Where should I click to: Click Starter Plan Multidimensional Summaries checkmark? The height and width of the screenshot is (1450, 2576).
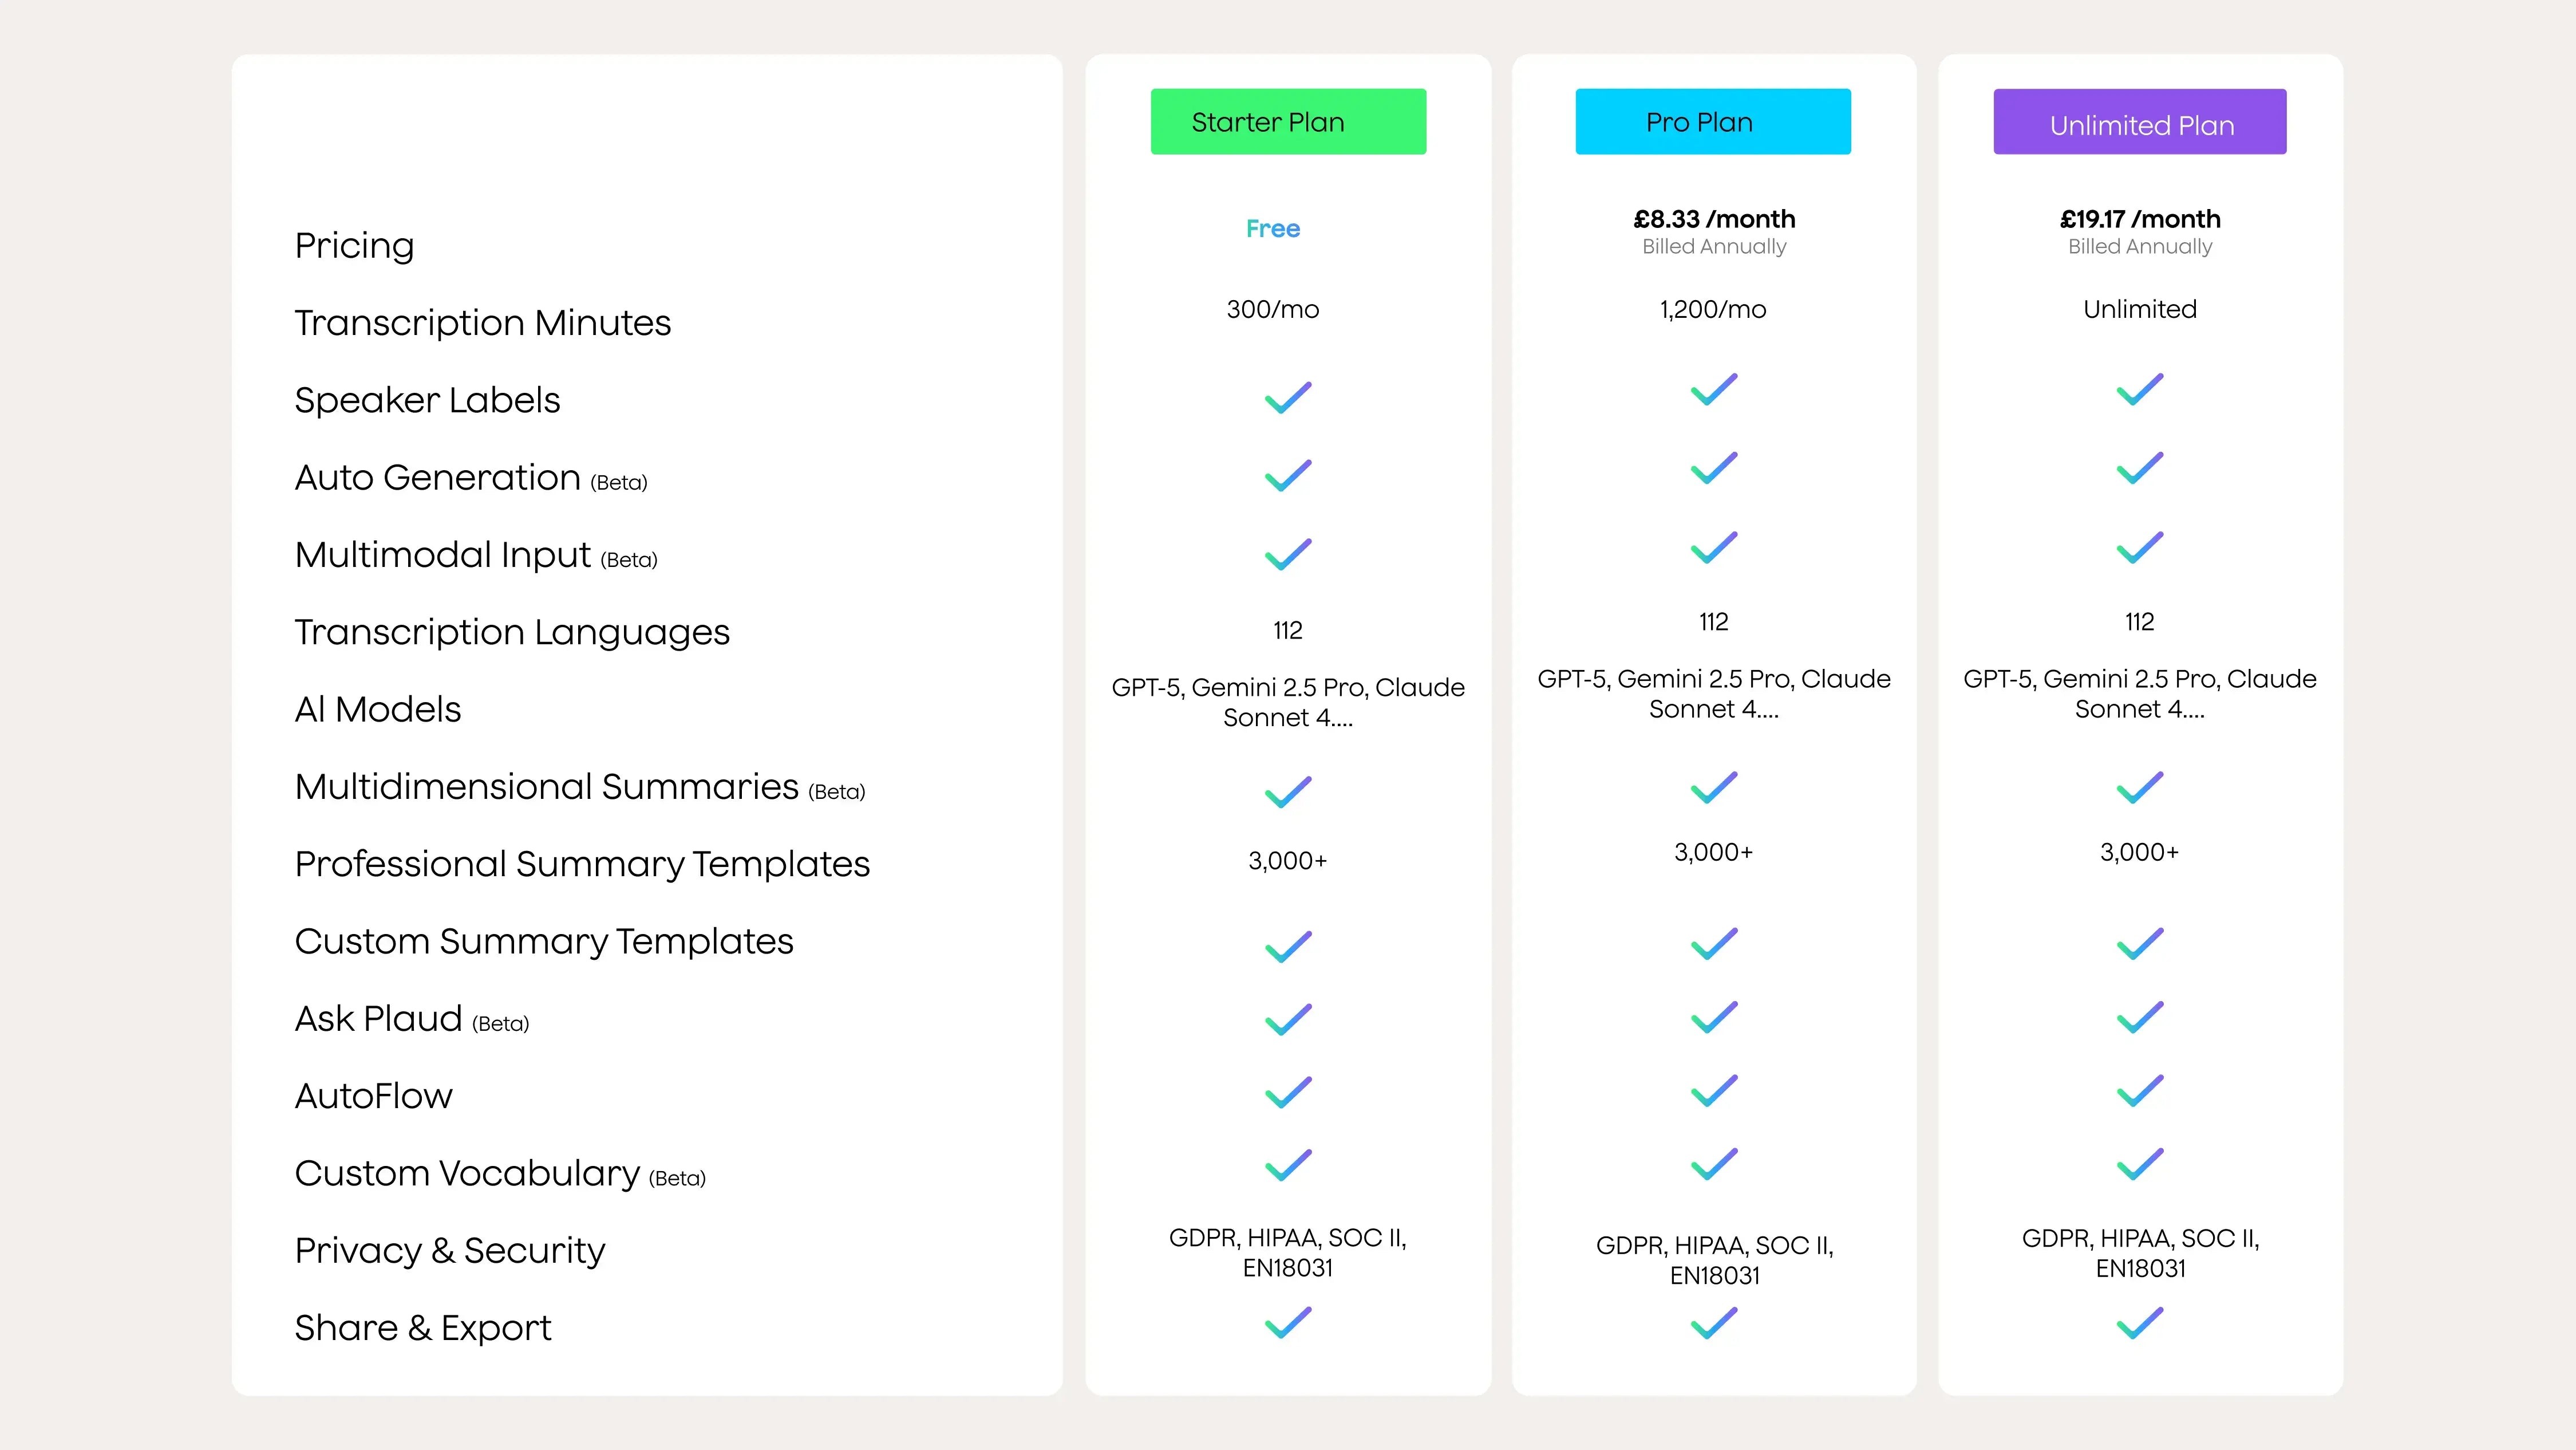coord(1288,791)
